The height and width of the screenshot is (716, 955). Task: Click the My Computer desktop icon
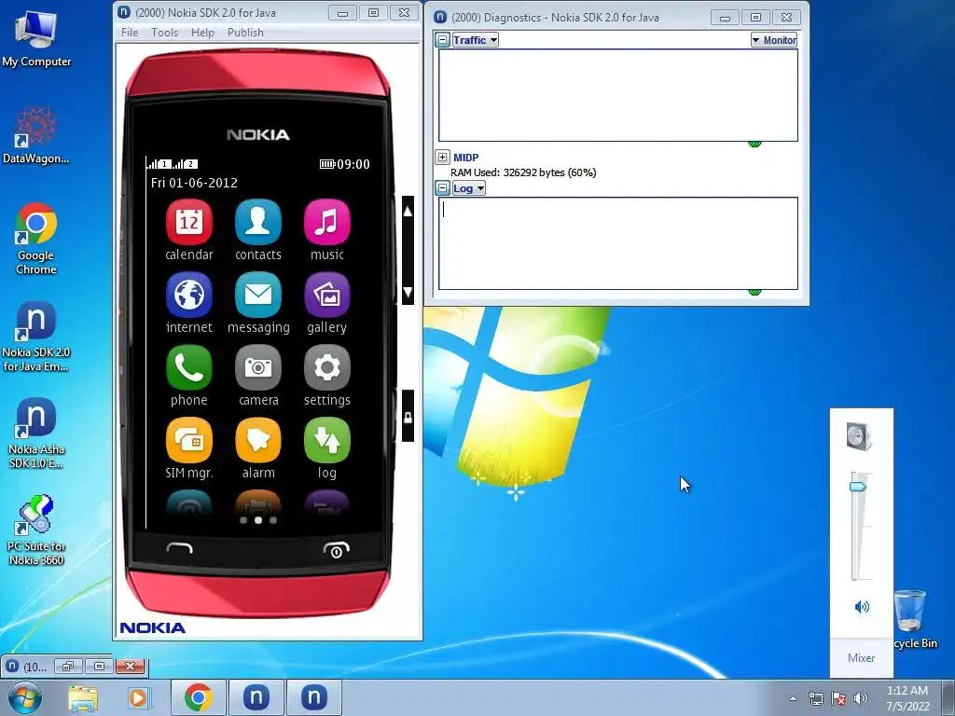[x=36, y=39]
